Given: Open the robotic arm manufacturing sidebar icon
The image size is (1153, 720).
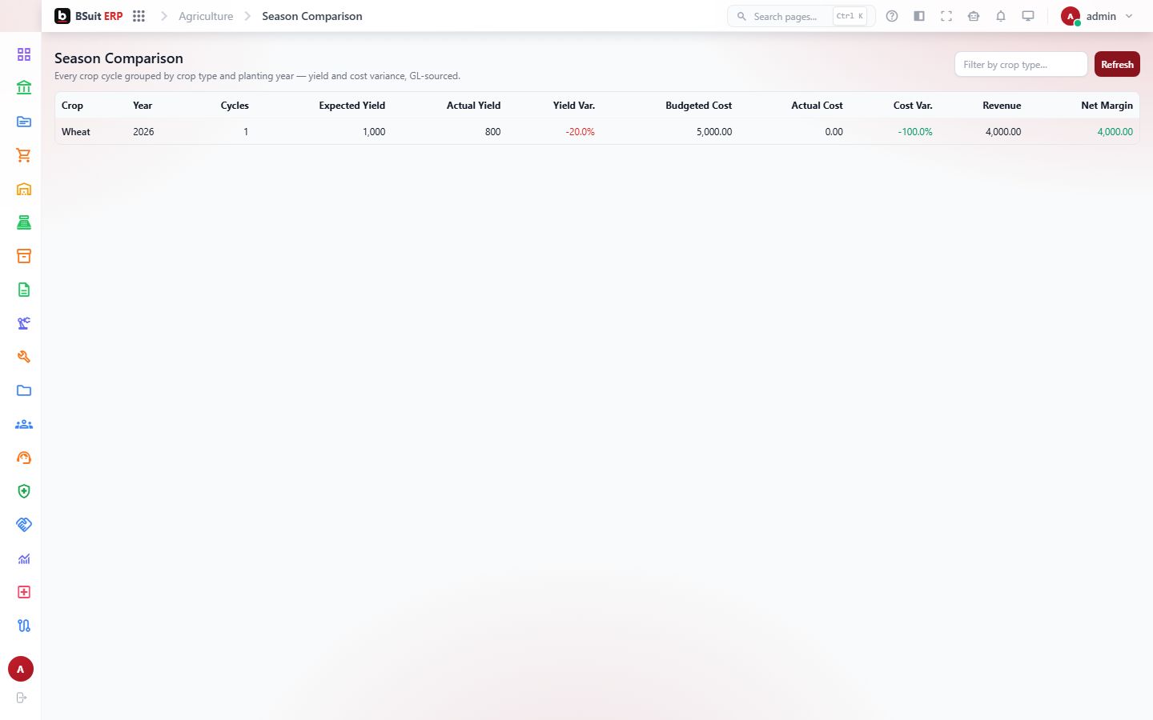Looking at the screenshot, I should (24, 323).
